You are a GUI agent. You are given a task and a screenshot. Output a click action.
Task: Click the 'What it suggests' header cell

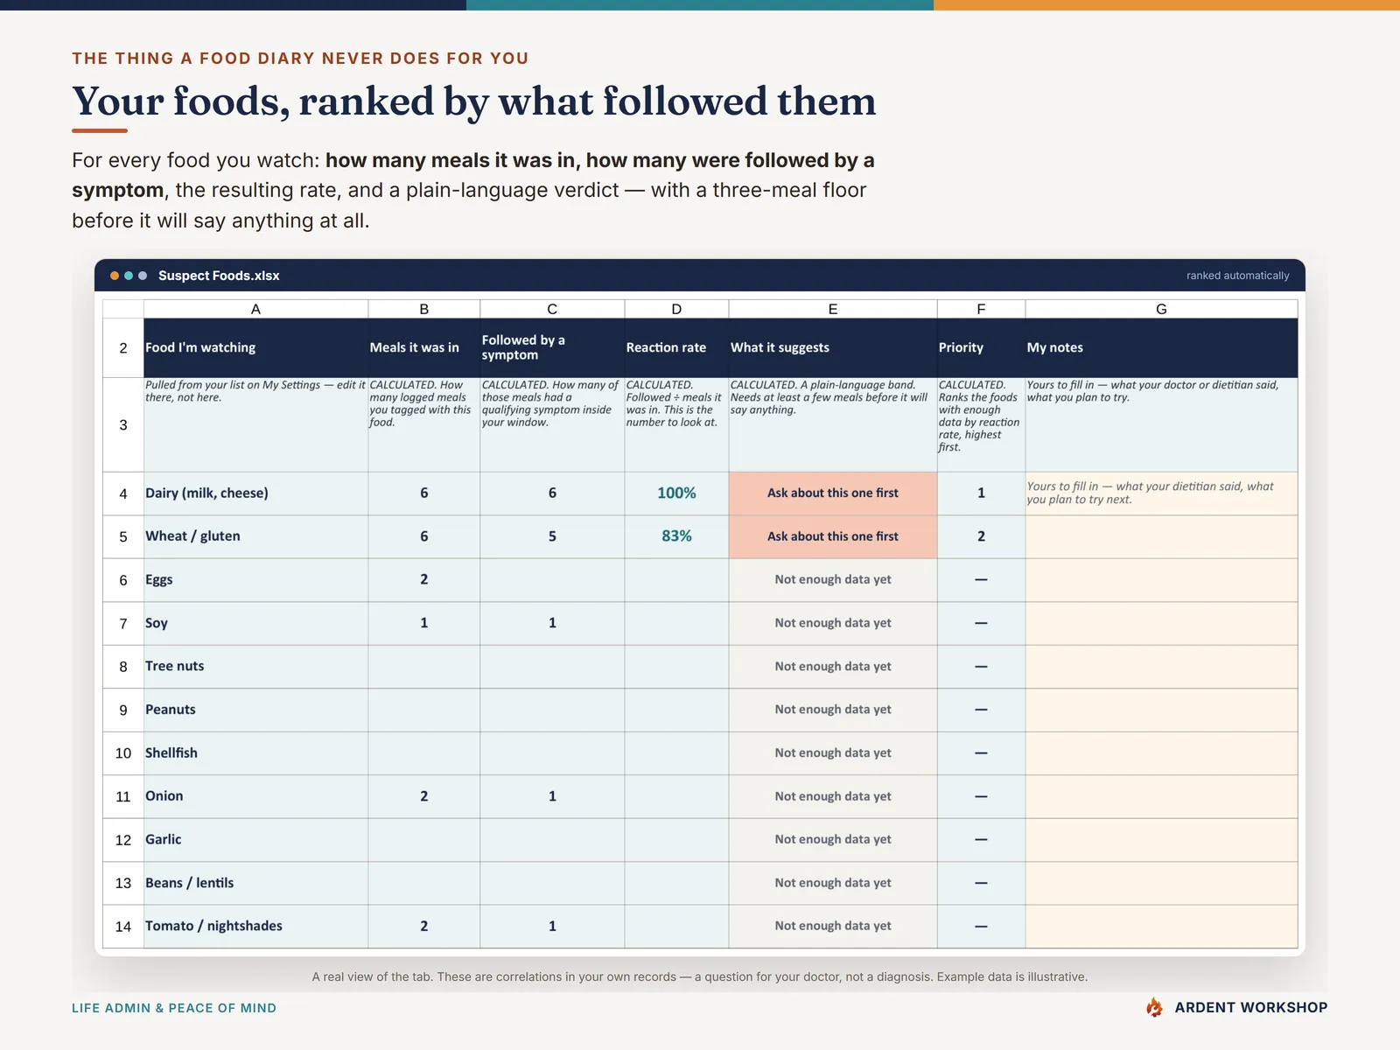pyautogui.click(x=833, y=347)
